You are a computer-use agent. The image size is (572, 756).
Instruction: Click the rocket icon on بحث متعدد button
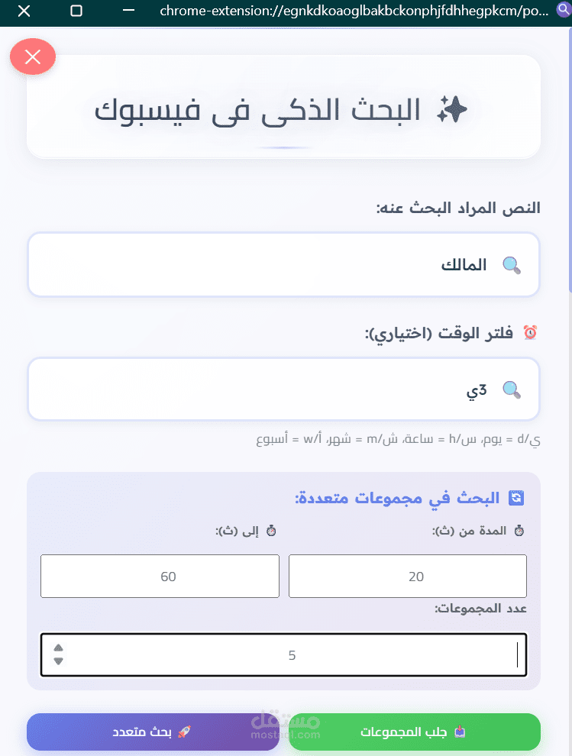tap(183, 732)
